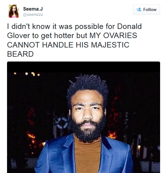Follow the @seemzzz account
Screen dimensions: 165x173
click(x=146, y=9)
